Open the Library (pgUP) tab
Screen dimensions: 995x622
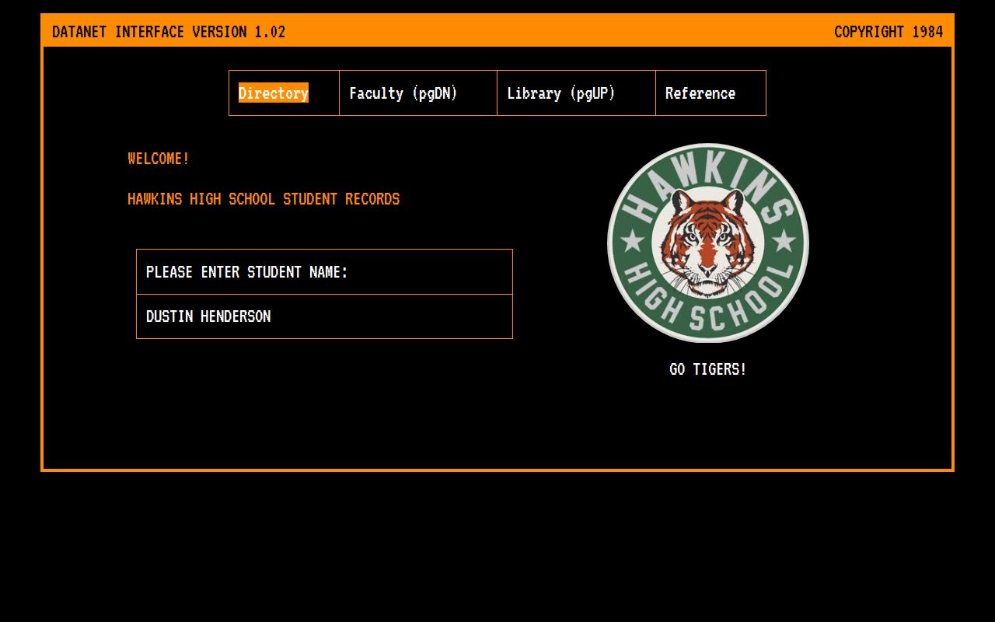(x=560, y=93)
